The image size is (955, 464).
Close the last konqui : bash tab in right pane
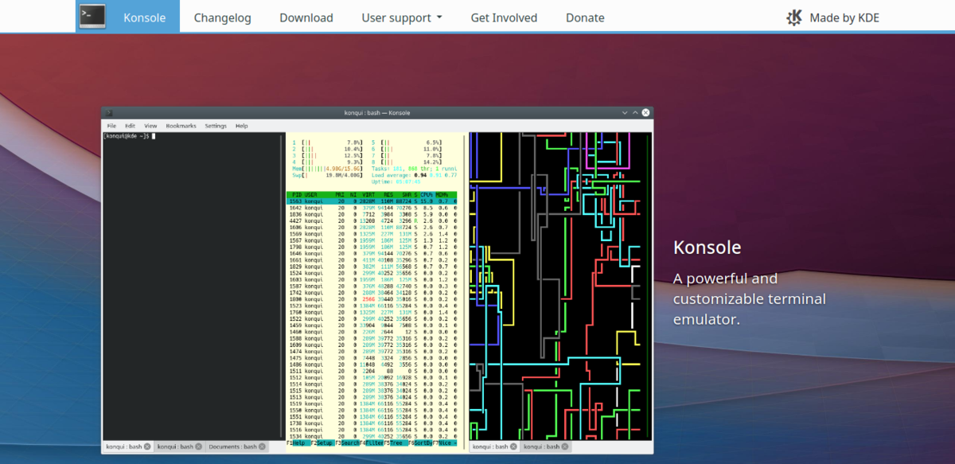[x=565, y=446]
